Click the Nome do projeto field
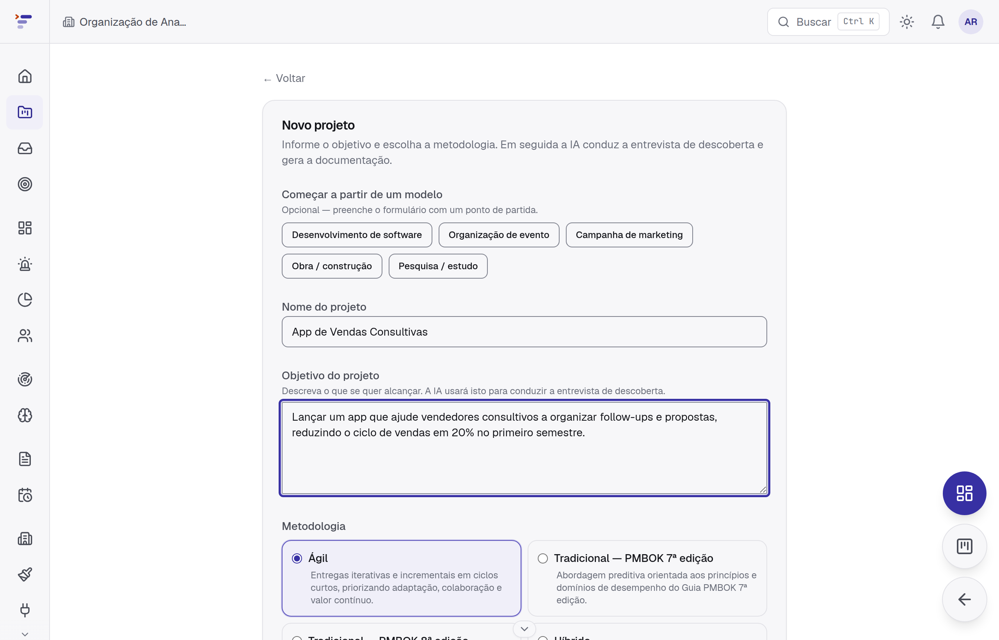 (x=524, y=332)
